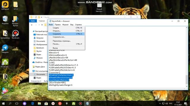Viewport: 190px width, 106px height.
Task: Switch to Bandicam recorder on the taskbar
Action: click(80, 103)
